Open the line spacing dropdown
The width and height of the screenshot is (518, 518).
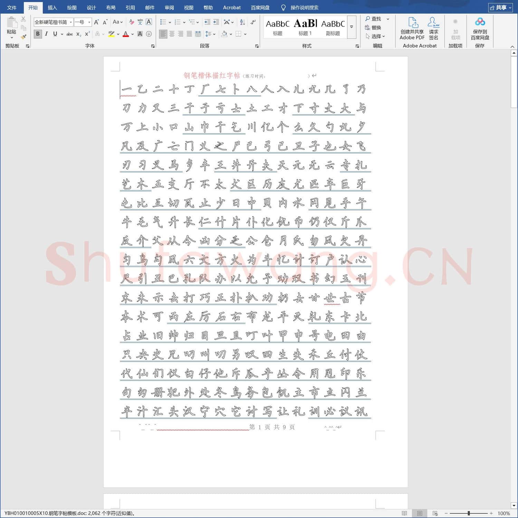click(214, 34)
